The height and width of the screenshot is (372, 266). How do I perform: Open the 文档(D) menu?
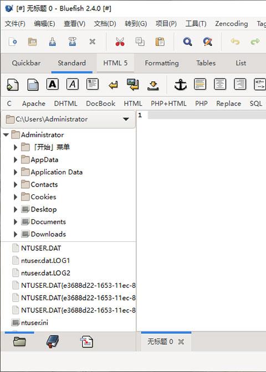105,23
